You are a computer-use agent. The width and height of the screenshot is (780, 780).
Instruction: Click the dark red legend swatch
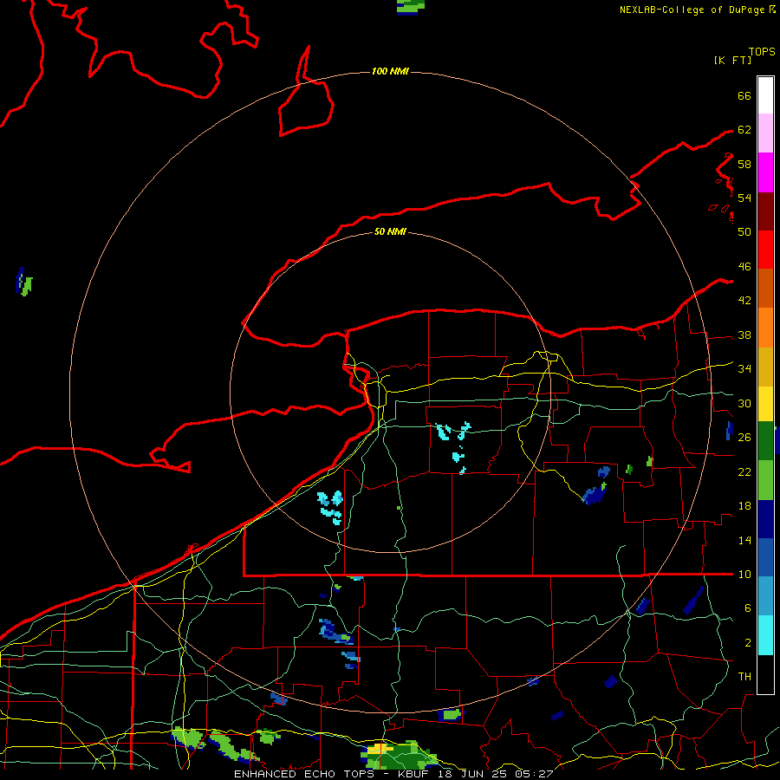coord(765,211)
